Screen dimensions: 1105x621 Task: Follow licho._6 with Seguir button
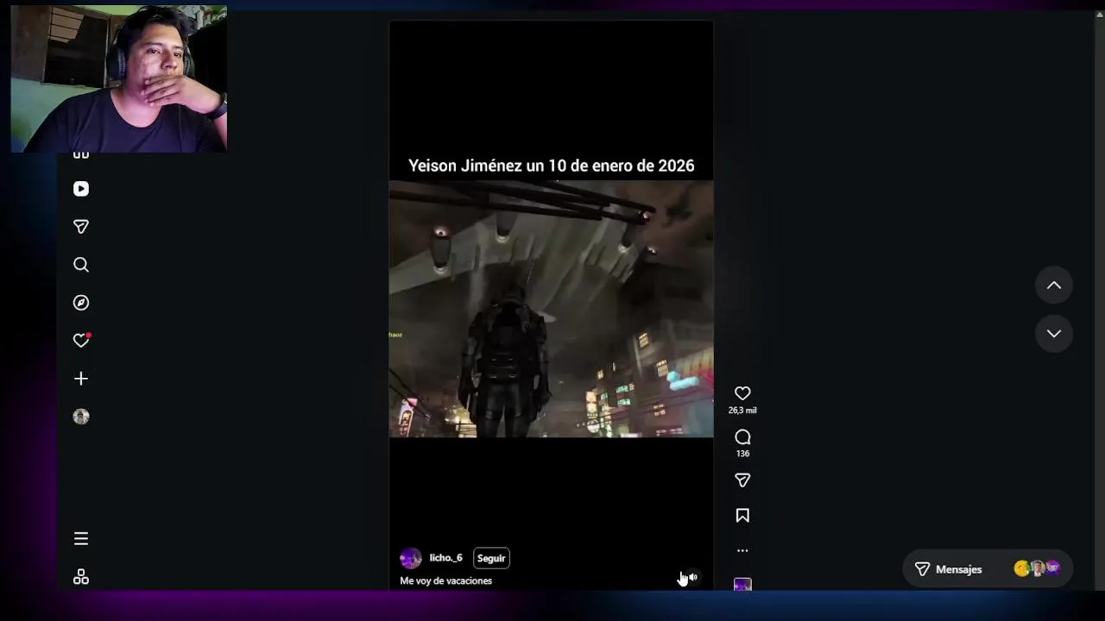pyautogui.click(x=491, y=558)
